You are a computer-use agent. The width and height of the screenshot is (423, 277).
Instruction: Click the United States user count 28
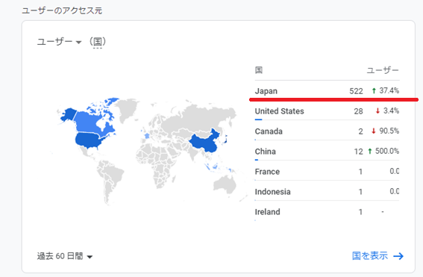pyautogui.click(x=358, y=111)
